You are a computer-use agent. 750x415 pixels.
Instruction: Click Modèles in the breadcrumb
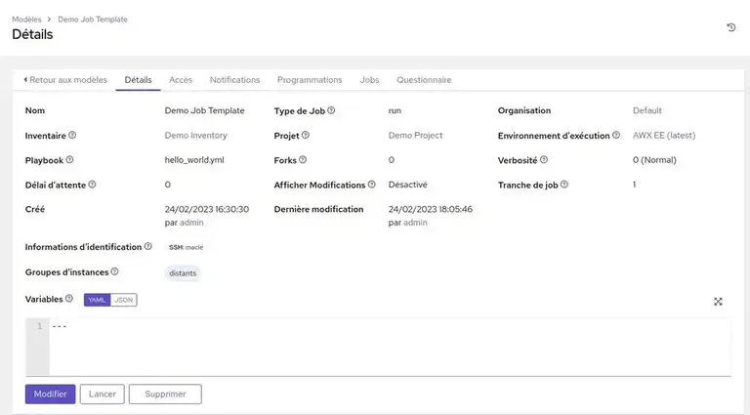click(26, 19)
